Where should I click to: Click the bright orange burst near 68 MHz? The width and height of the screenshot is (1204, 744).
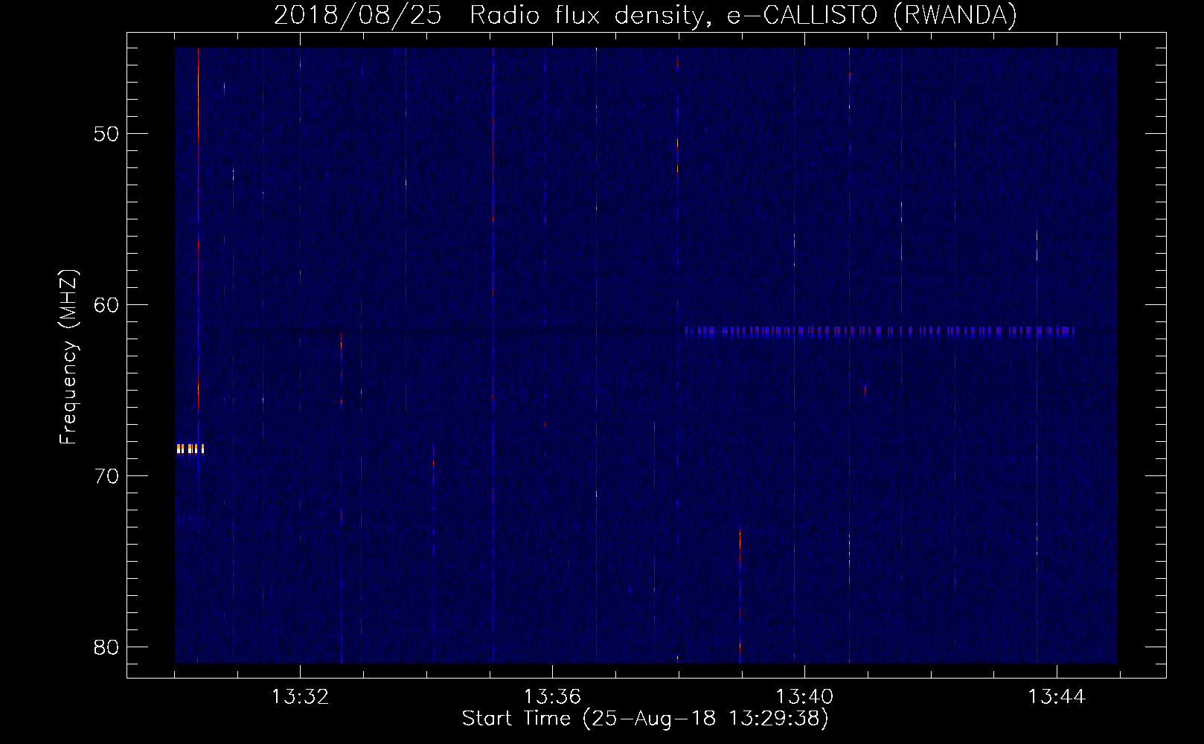(190, 449)
